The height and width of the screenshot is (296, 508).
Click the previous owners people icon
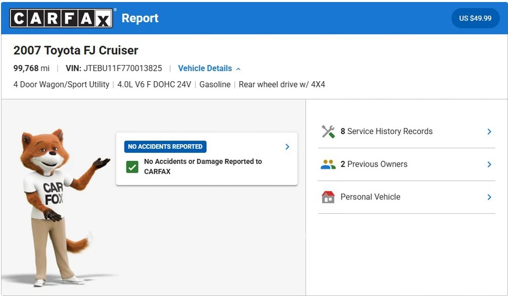tap(328, 165)
